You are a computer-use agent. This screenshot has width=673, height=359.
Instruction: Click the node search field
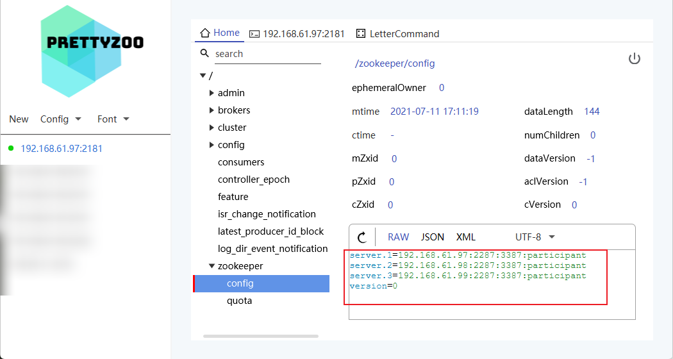(268, 54)
